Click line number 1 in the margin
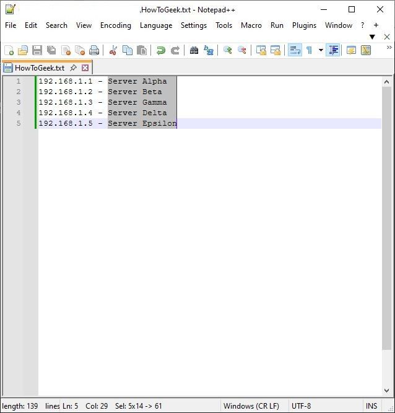 18,81
